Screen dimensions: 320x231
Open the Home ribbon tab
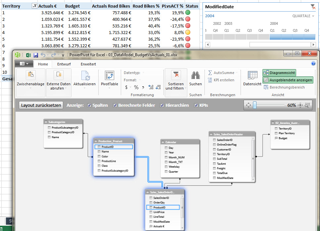(43, 64)
